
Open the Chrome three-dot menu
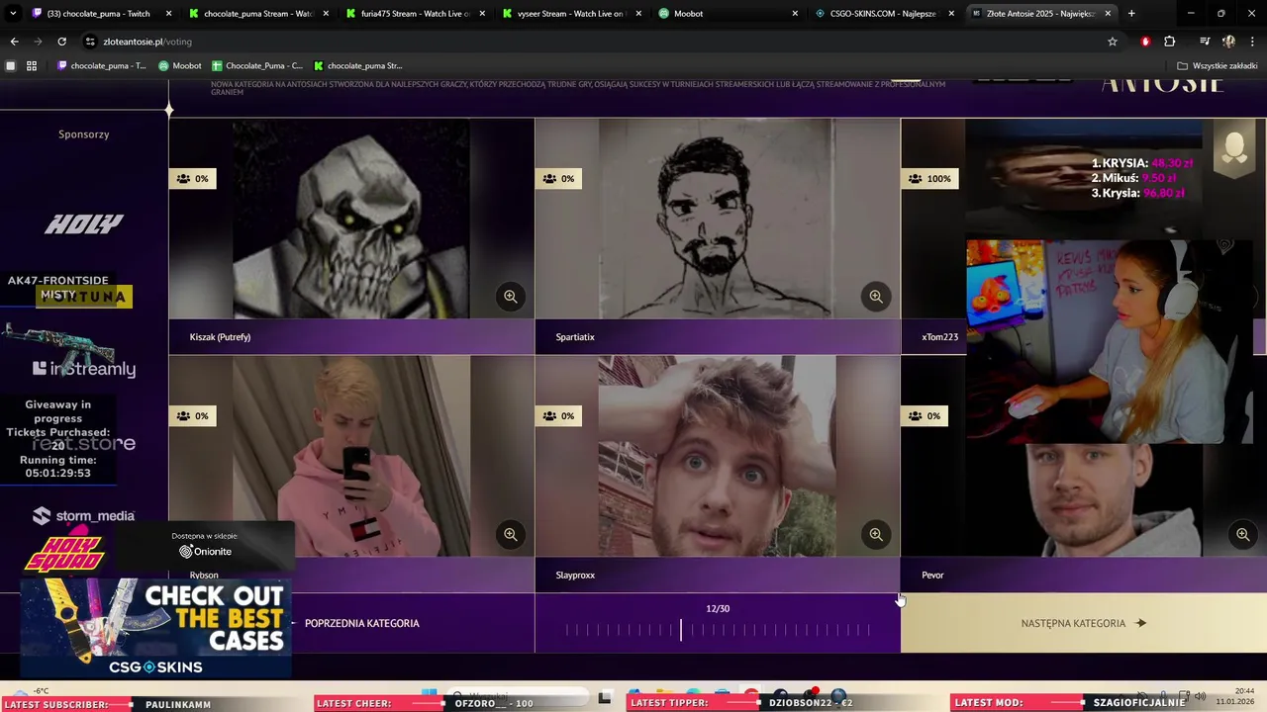[x=1253, y=42]
